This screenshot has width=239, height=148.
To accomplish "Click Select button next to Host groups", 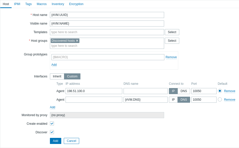I will 172,41.
